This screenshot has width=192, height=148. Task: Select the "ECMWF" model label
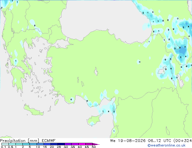48,141
